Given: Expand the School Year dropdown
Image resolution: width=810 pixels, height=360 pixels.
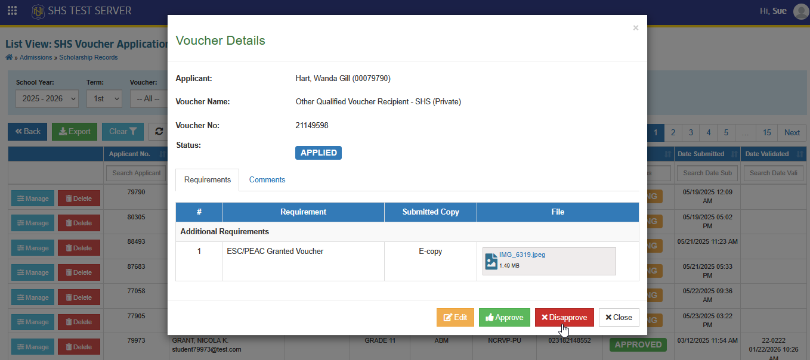Looking at the screenshot, I should click(x=47, y=98).
